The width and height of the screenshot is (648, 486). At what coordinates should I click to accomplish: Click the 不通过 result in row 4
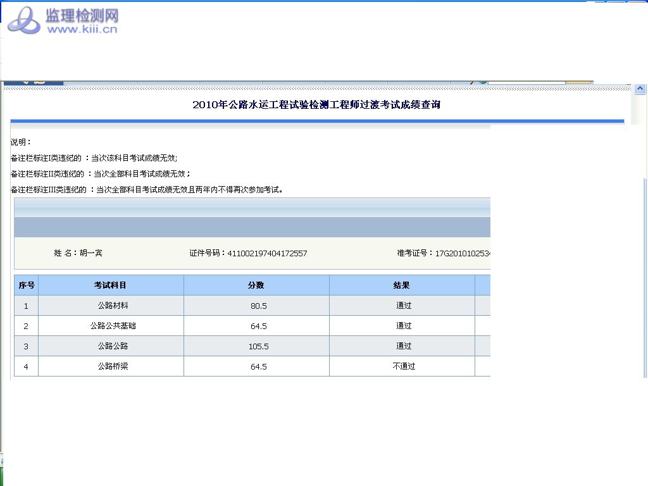(404, 366)
